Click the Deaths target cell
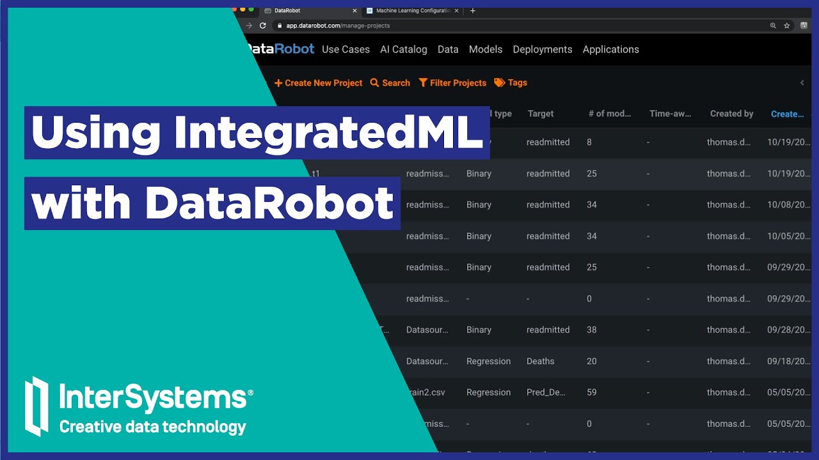Screen dimensions: 819x460 click(x=541, y=361)
